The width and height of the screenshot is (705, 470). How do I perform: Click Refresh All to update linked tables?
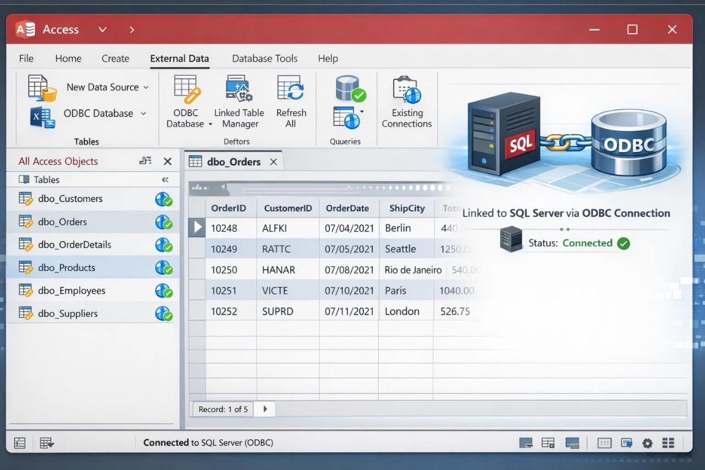point(290,102)
